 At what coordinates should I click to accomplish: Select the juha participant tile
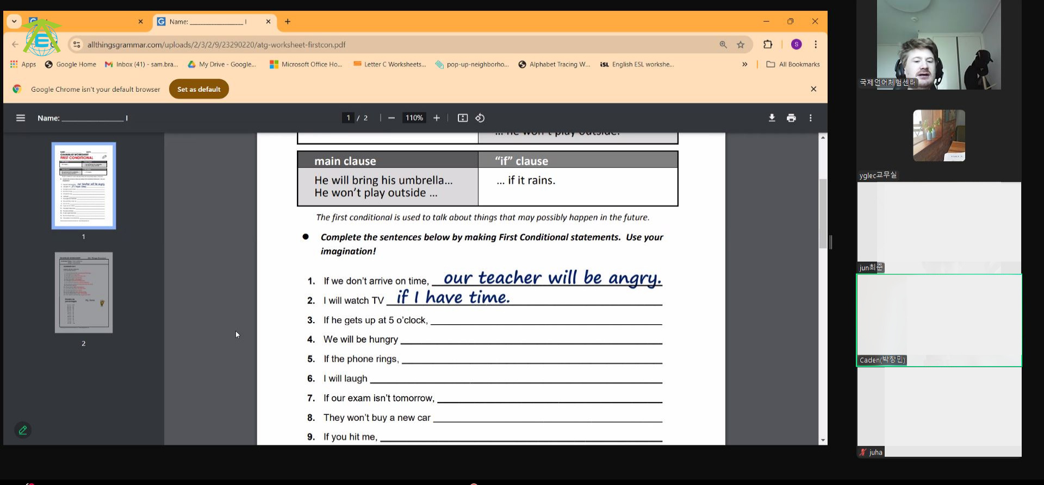coord(939,412)
